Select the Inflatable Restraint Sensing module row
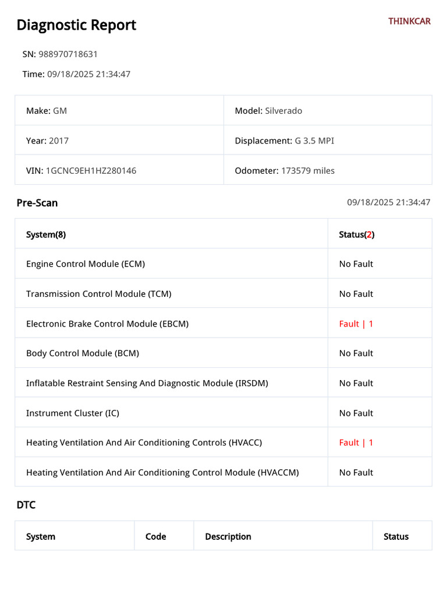The image size is (447, 597). pyautogui.click(x=223, y=382)
